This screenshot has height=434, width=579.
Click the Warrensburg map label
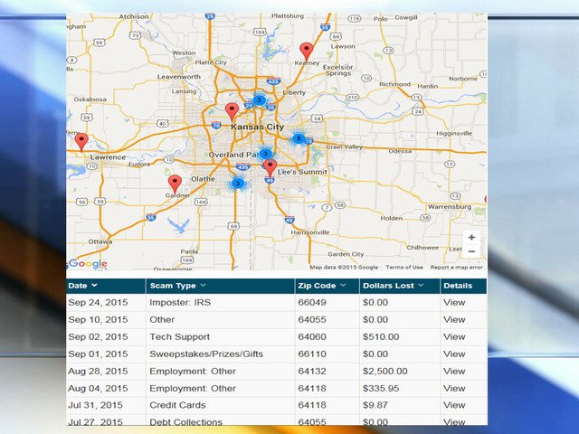(x=450, y=207)
